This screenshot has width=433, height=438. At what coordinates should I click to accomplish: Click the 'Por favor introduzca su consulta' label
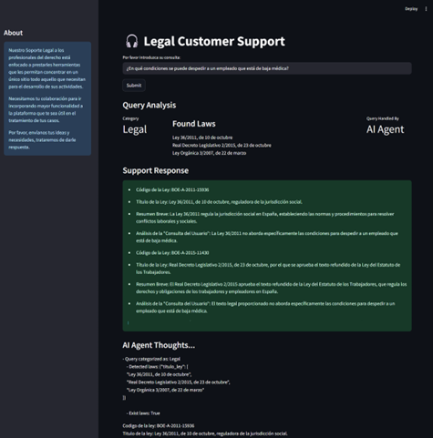[151, 57]
